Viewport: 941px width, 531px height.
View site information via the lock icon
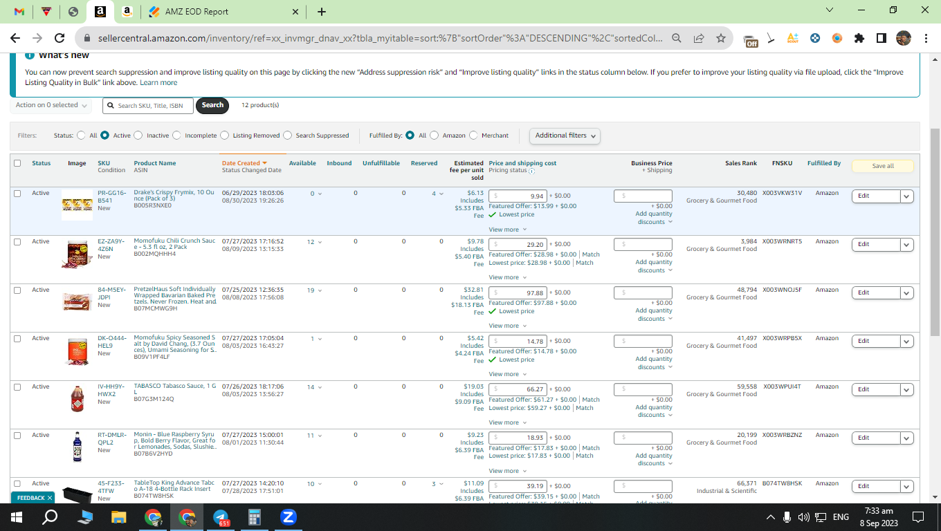coord(88,39)
